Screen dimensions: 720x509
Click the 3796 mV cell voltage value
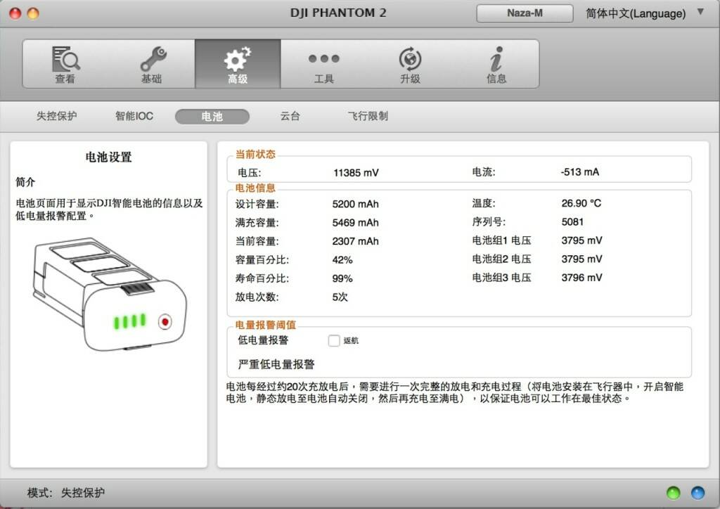(581, 278)
